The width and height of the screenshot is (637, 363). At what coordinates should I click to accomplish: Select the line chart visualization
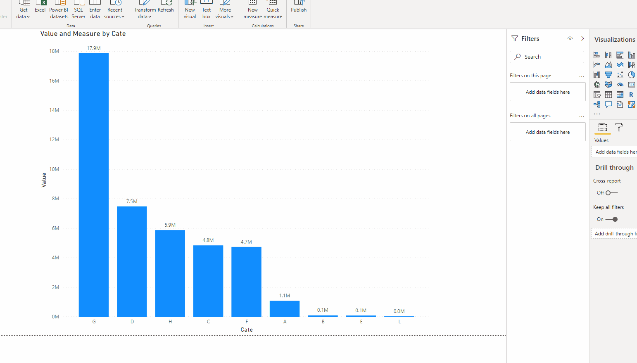pyautogui.click(x=597, y=65)
